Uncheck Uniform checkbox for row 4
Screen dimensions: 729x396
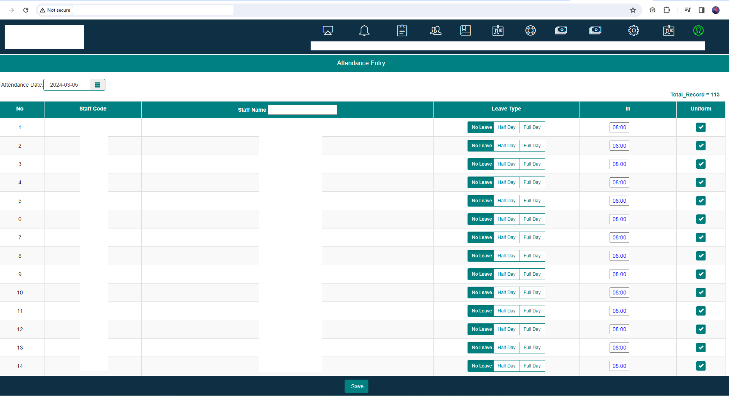pos(701,182)
